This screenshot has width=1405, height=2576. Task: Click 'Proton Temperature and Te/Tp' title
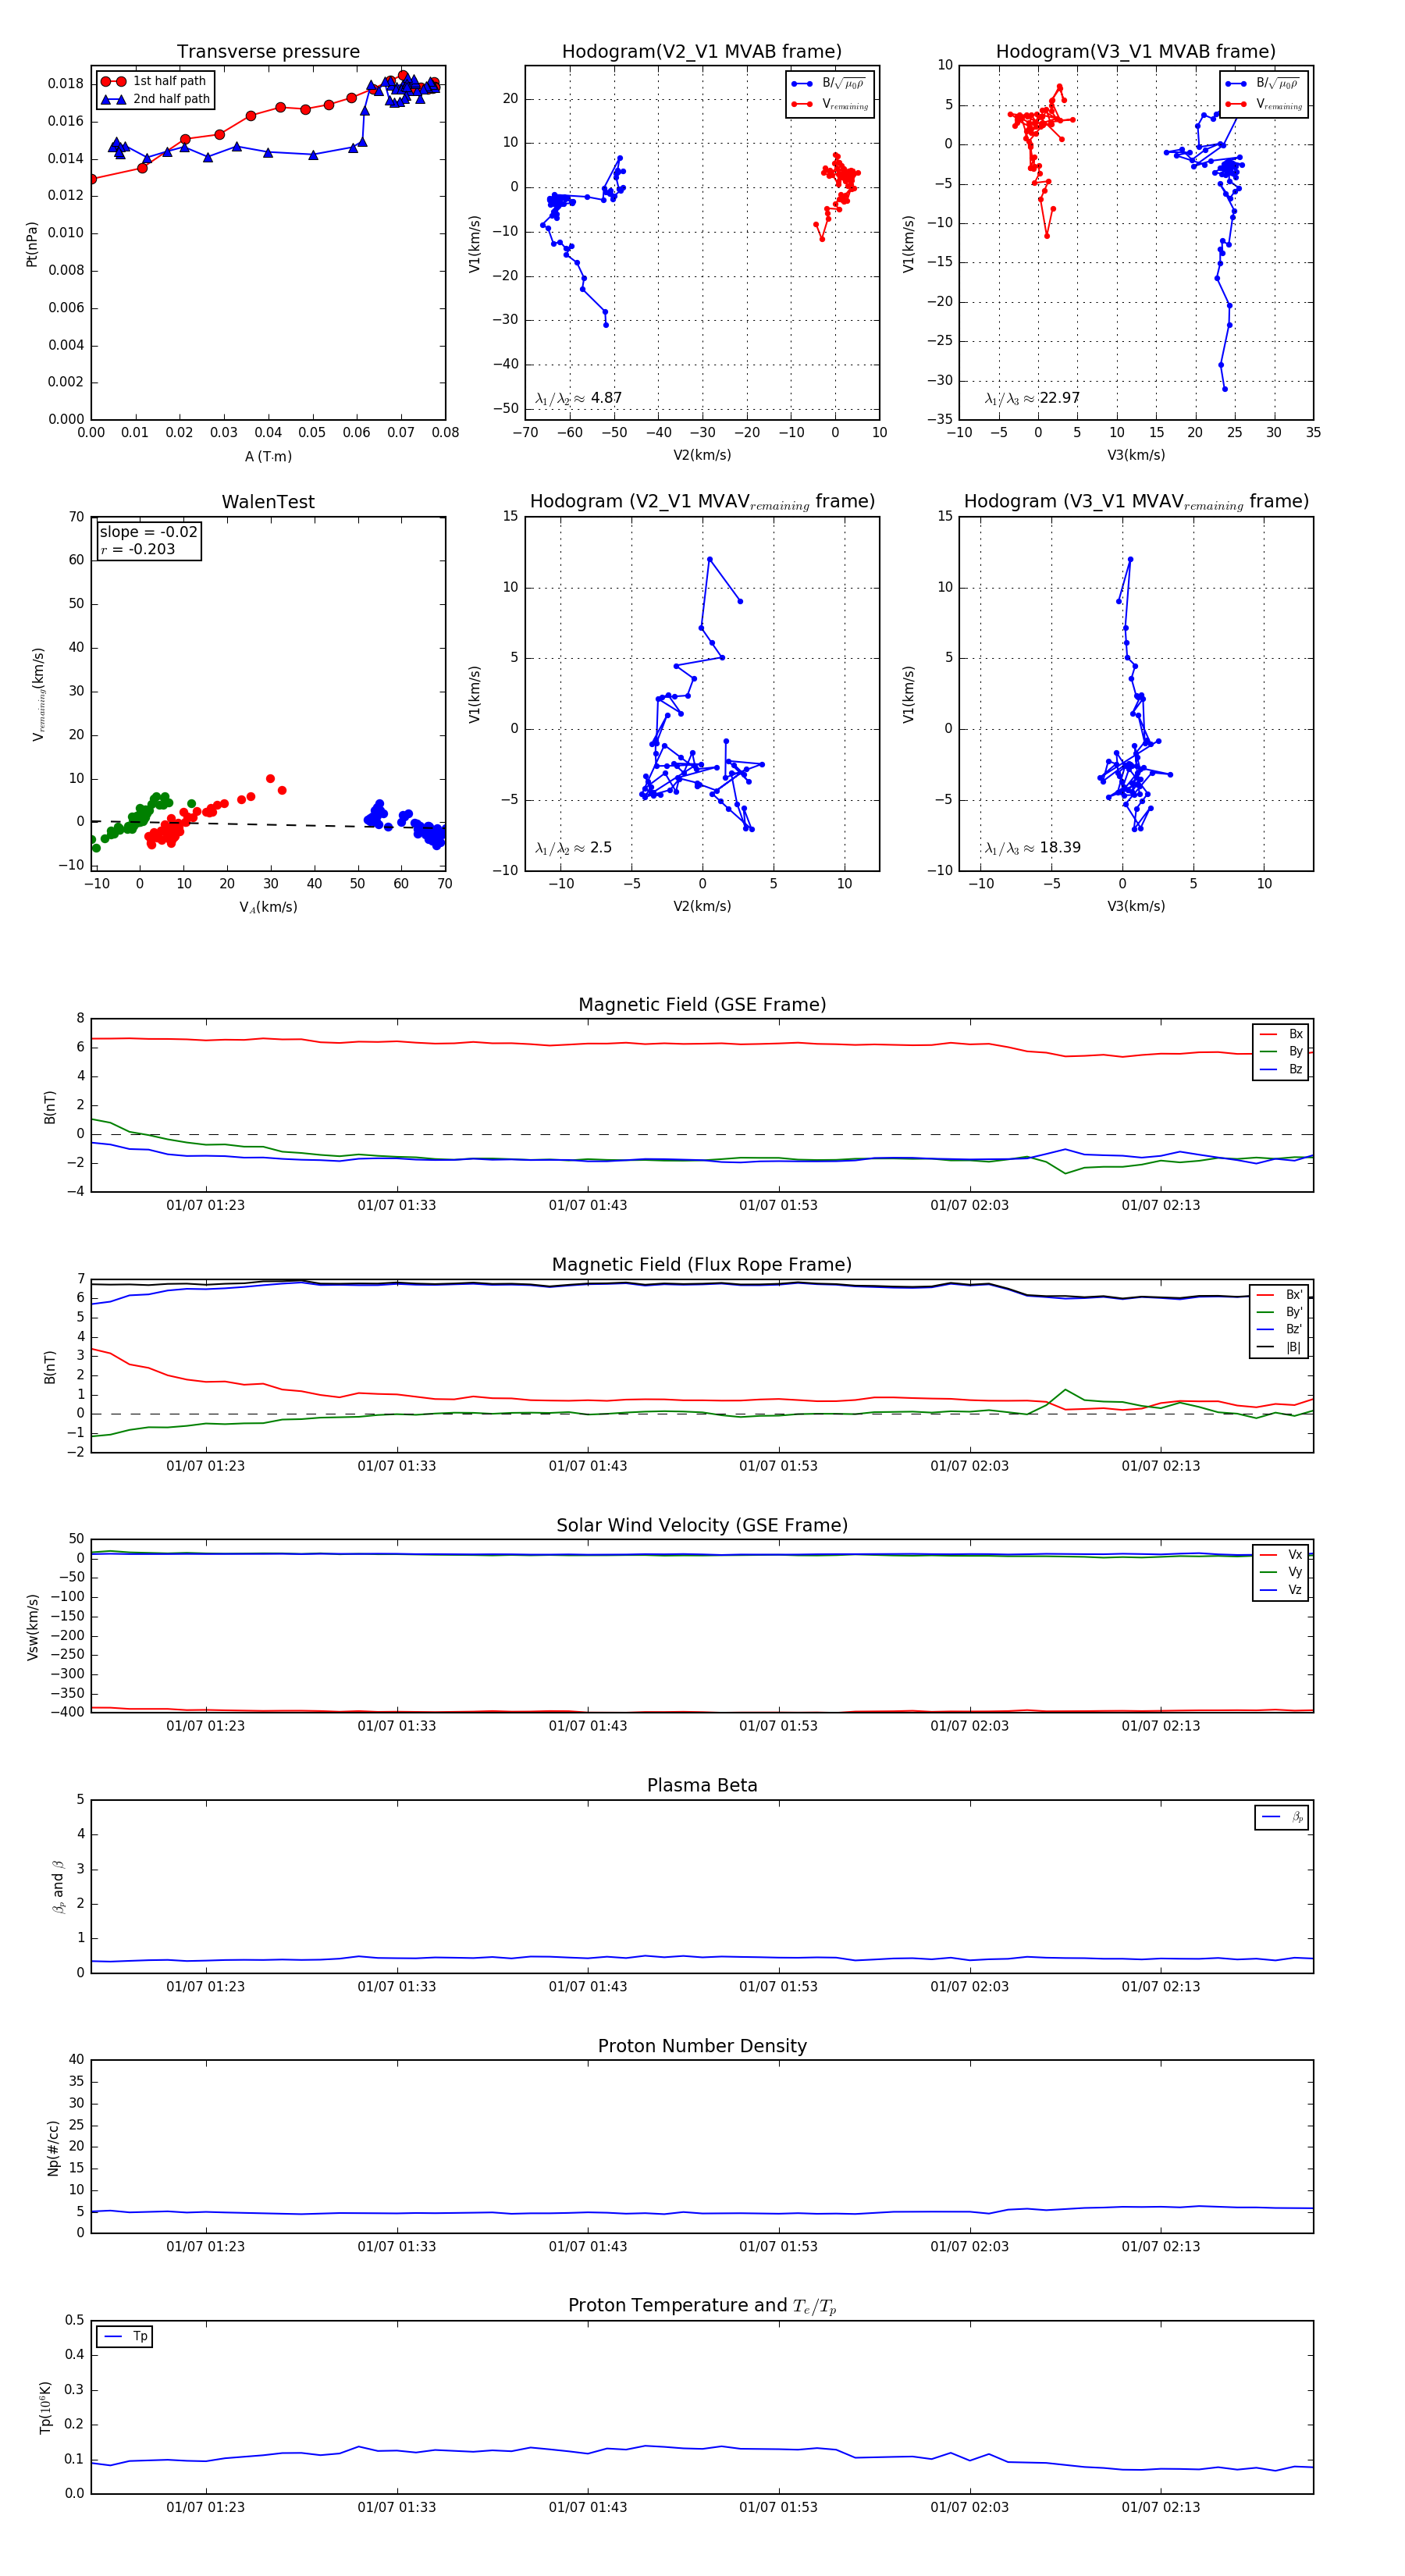(x=702, y=2306)
